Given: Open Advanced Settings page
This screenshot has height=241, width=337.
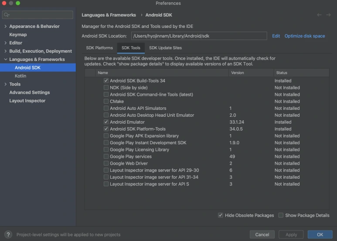Looking at the screenshot, I should coord(30,92).
